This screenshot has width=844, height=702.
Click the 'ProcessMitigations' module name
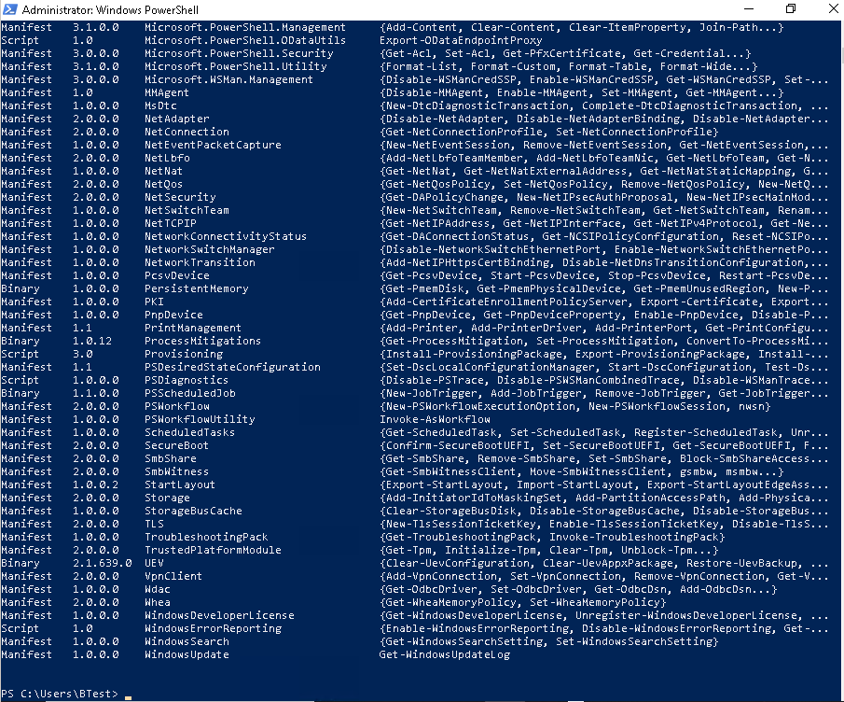pyautogui.click(x=203, y=341)
